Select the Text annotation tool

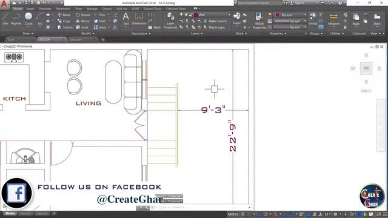(x=125, y=19)
